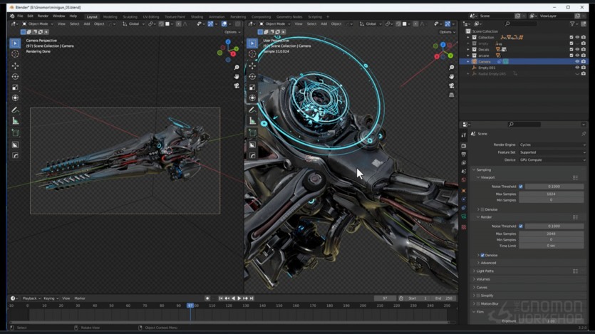The image size is (595, 334).
Task: Select the Add Cube tool in left viewport
Action: pos(15,133)
